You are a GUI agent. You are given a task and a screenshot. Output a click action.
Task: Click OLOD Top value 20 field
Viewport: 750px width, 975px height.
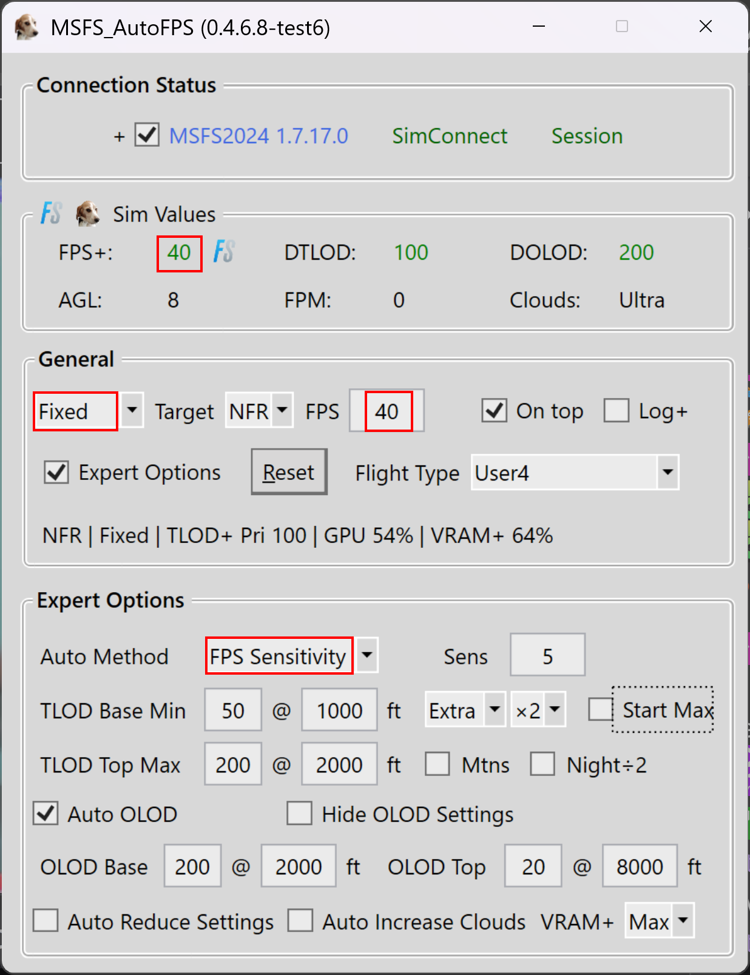tap(533, 866)
